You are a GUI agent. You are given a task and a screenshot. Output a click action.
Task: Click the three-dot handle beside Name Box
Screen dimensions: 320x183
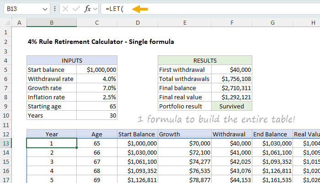(55, 9)
